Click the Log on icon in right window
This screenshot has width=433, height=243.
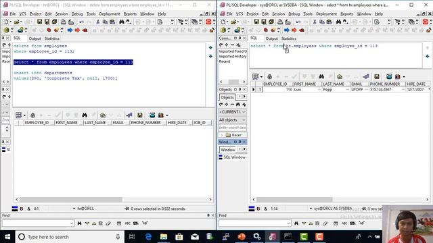237,30
